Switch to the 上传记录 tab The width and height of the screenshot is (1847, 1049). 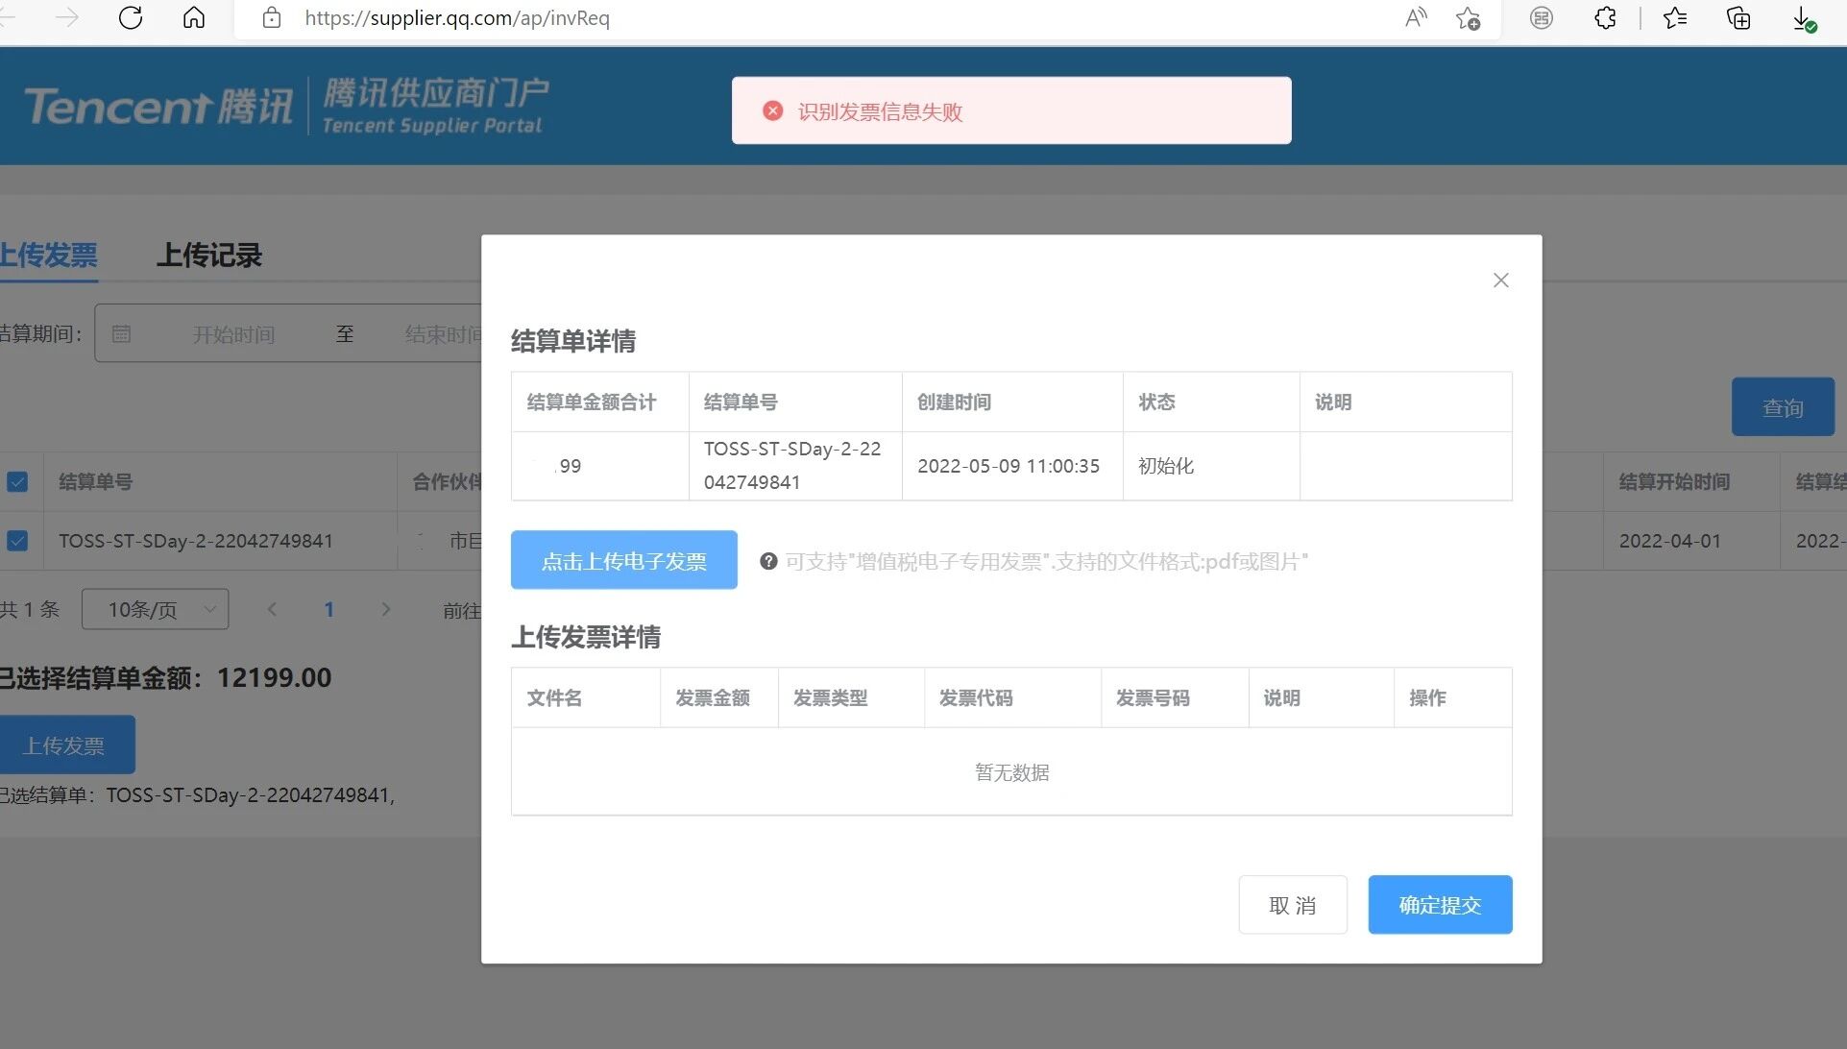tap(208, 256)
